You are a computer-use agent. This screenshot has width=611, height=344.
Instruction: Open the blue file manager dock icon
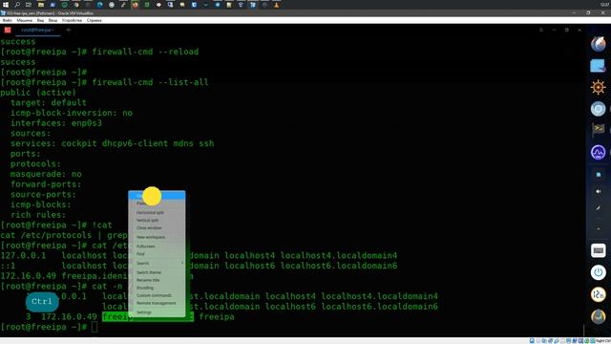tap(599, 66)
